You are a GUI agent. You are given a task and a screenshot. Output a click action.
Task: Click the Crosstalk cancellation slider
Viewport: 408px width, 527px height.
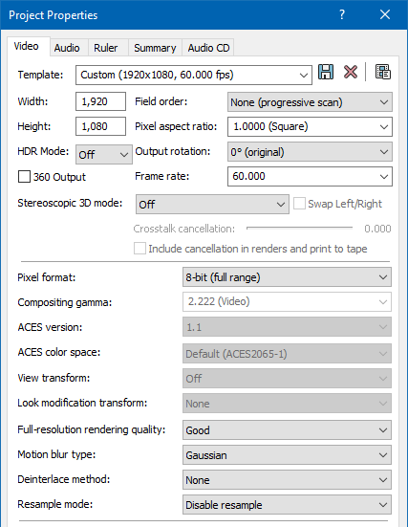(x=299, y=228)
